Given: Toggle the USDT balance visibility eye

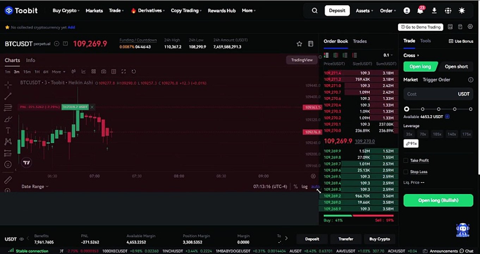Looking at the screenshot, I should tap(21, 239).
